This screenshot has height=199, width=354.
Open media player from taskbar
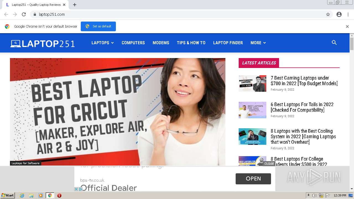click(41, 195)
